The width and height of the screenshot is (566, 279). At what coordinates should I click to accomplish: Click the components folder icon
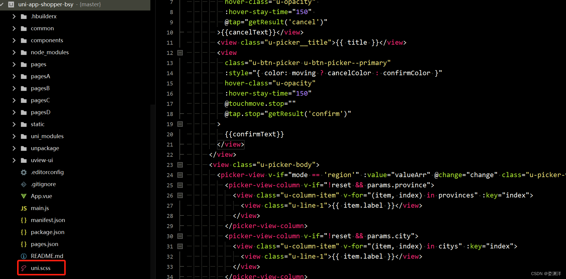[x=24, y=40]
